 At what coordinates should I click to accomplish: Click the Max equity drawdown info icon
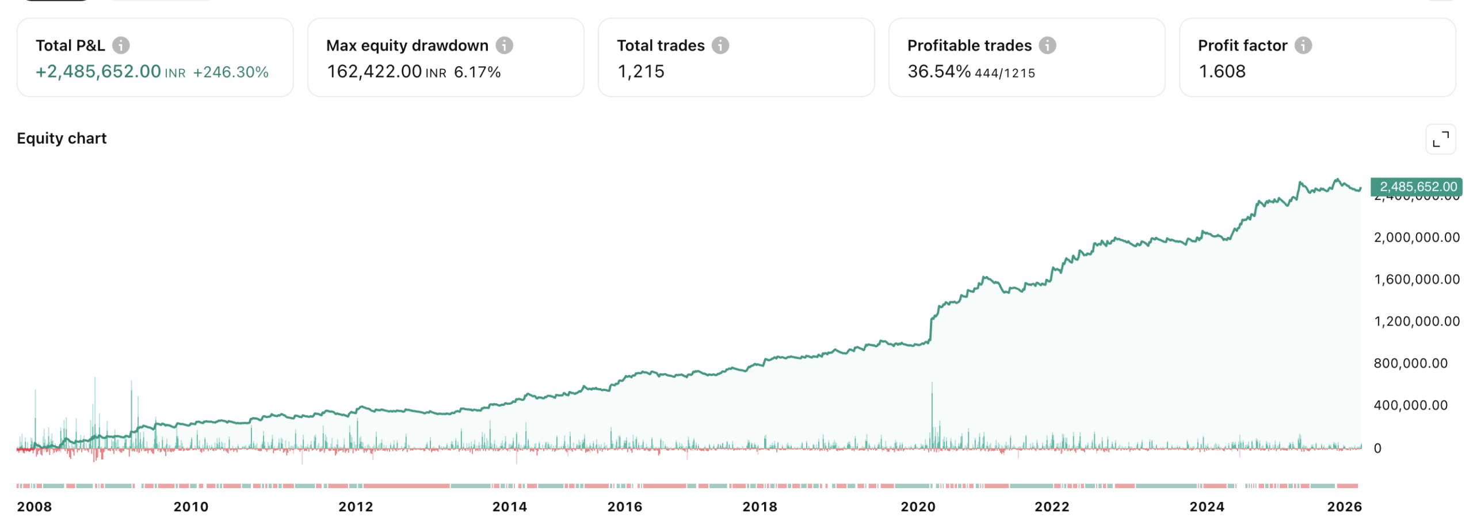pyautogui.click(x=504, y=45)
